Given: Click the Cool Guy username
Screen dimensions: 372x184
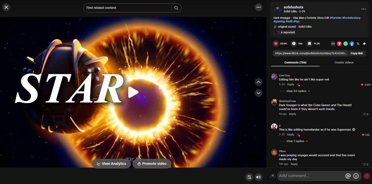Looking at the screenshot, I should click(285, 75).
